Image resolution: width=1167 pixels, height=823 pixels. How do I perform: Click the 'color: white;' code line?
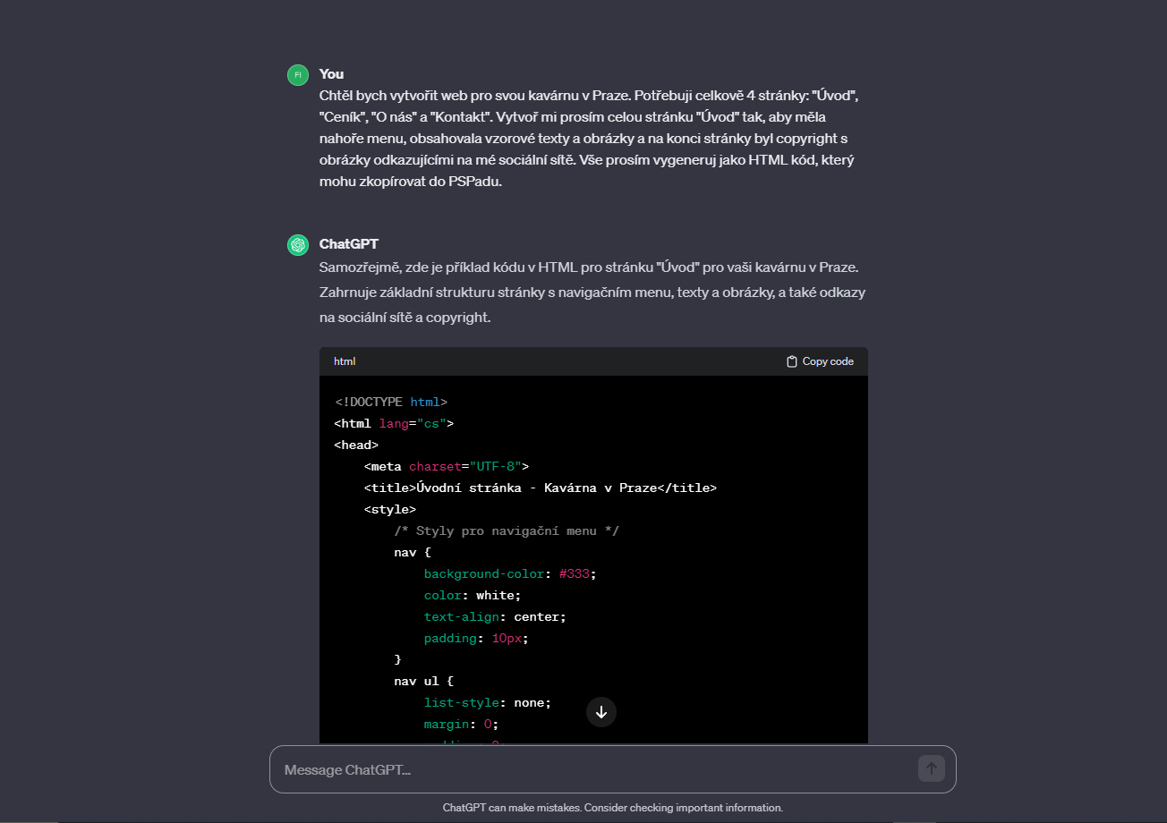[473, 596]
